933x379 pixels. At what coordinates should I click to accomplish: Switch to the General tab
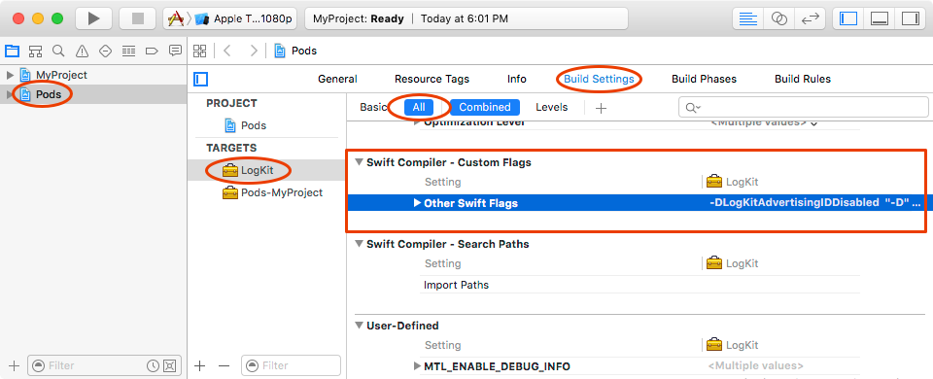[337, 79]
